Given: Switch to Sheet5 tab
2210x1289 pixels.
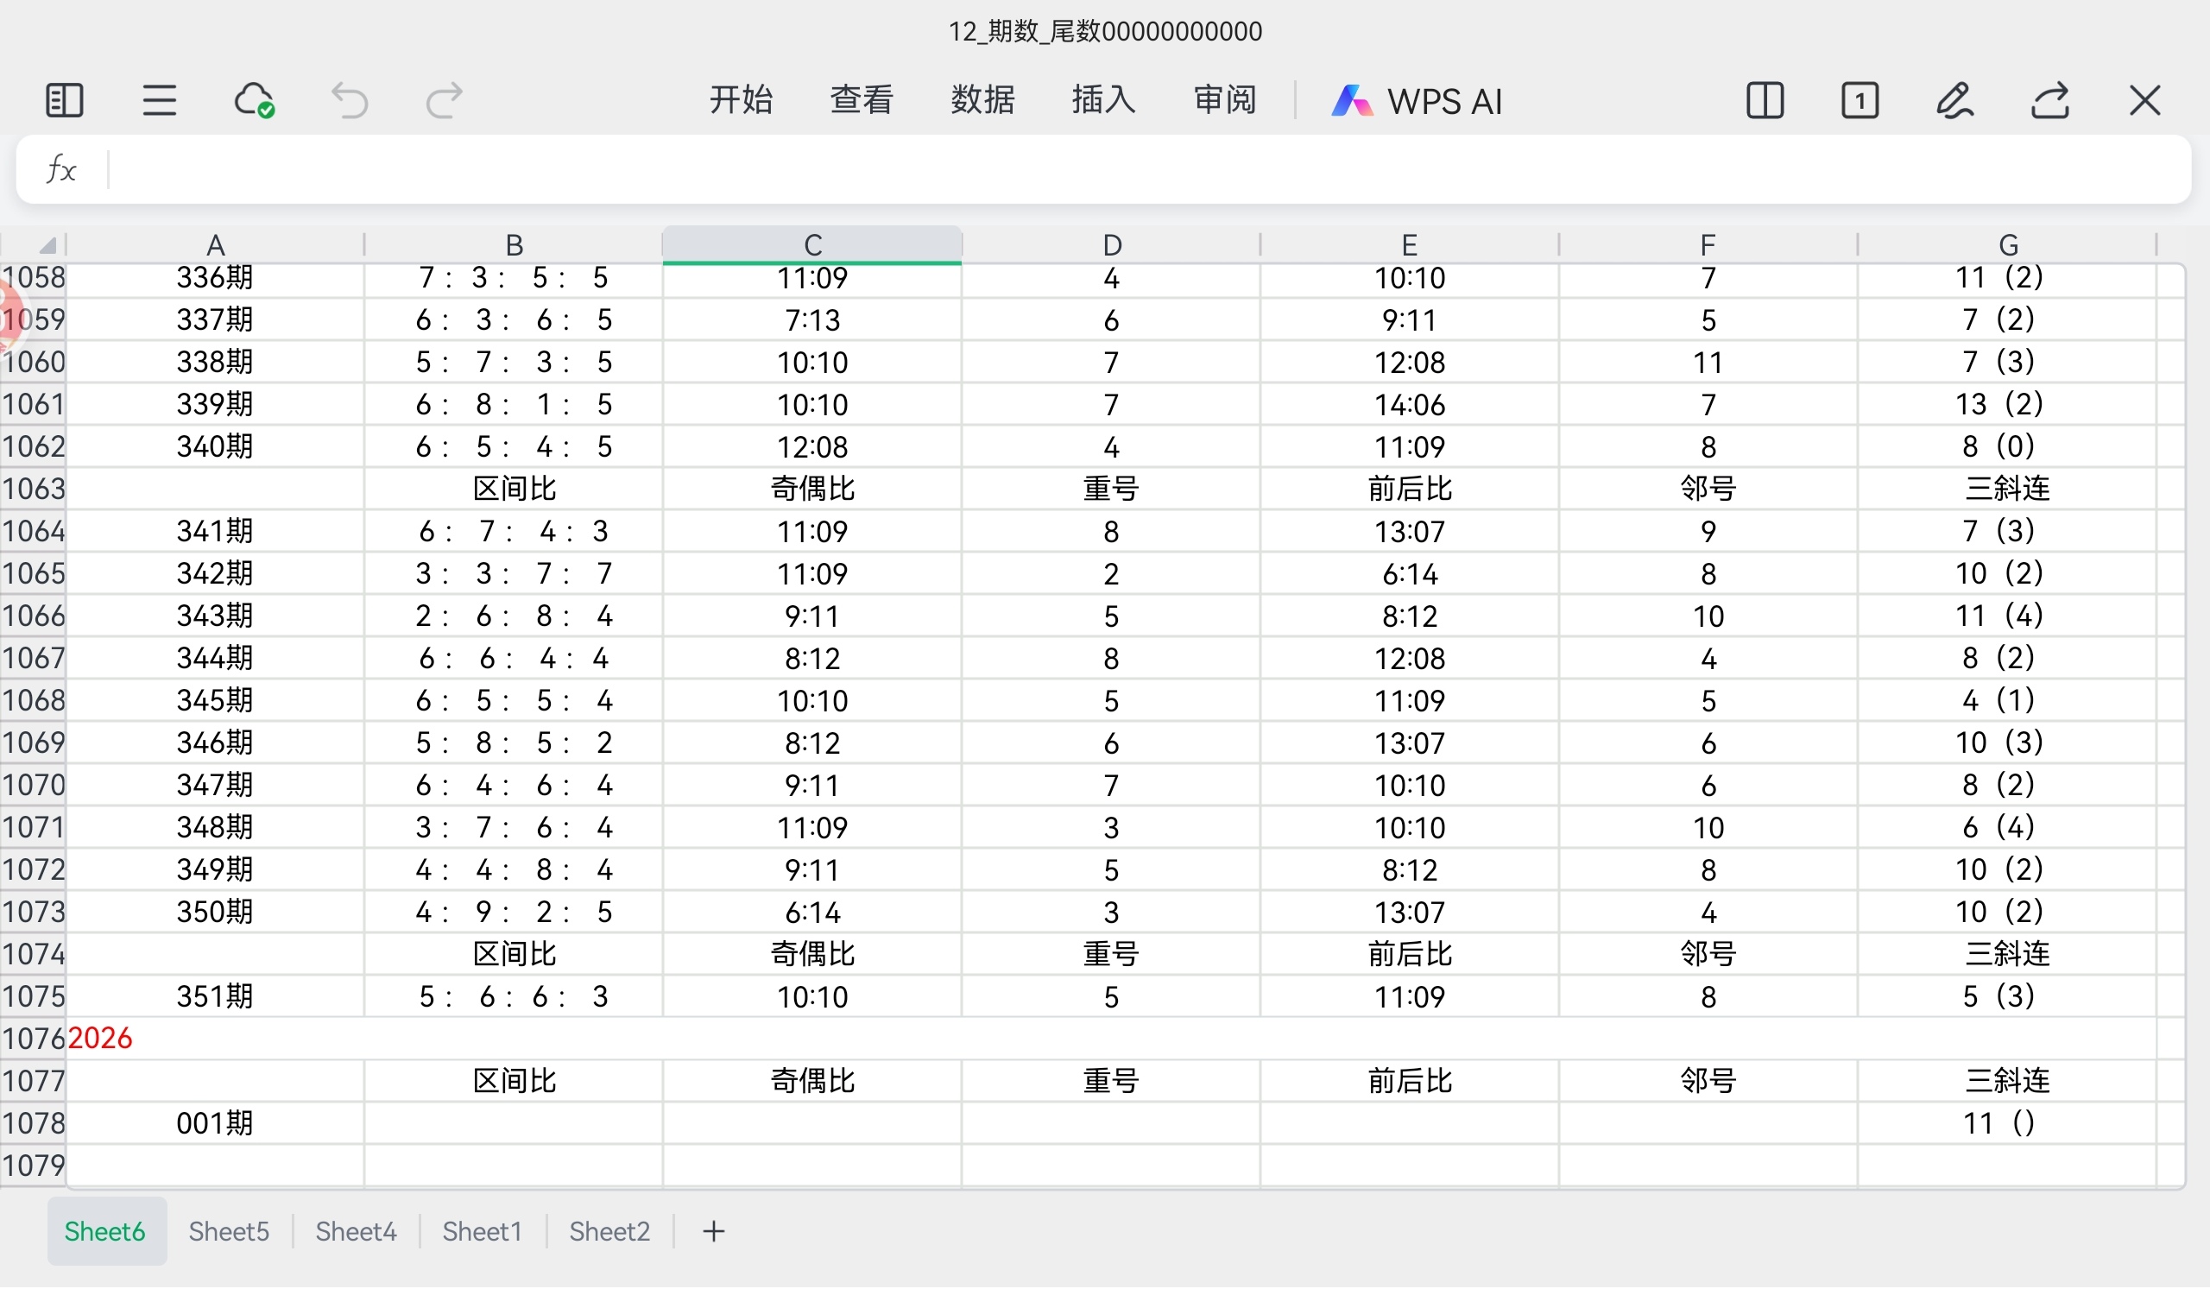Looking at the screenshot, I should 229,1232.
